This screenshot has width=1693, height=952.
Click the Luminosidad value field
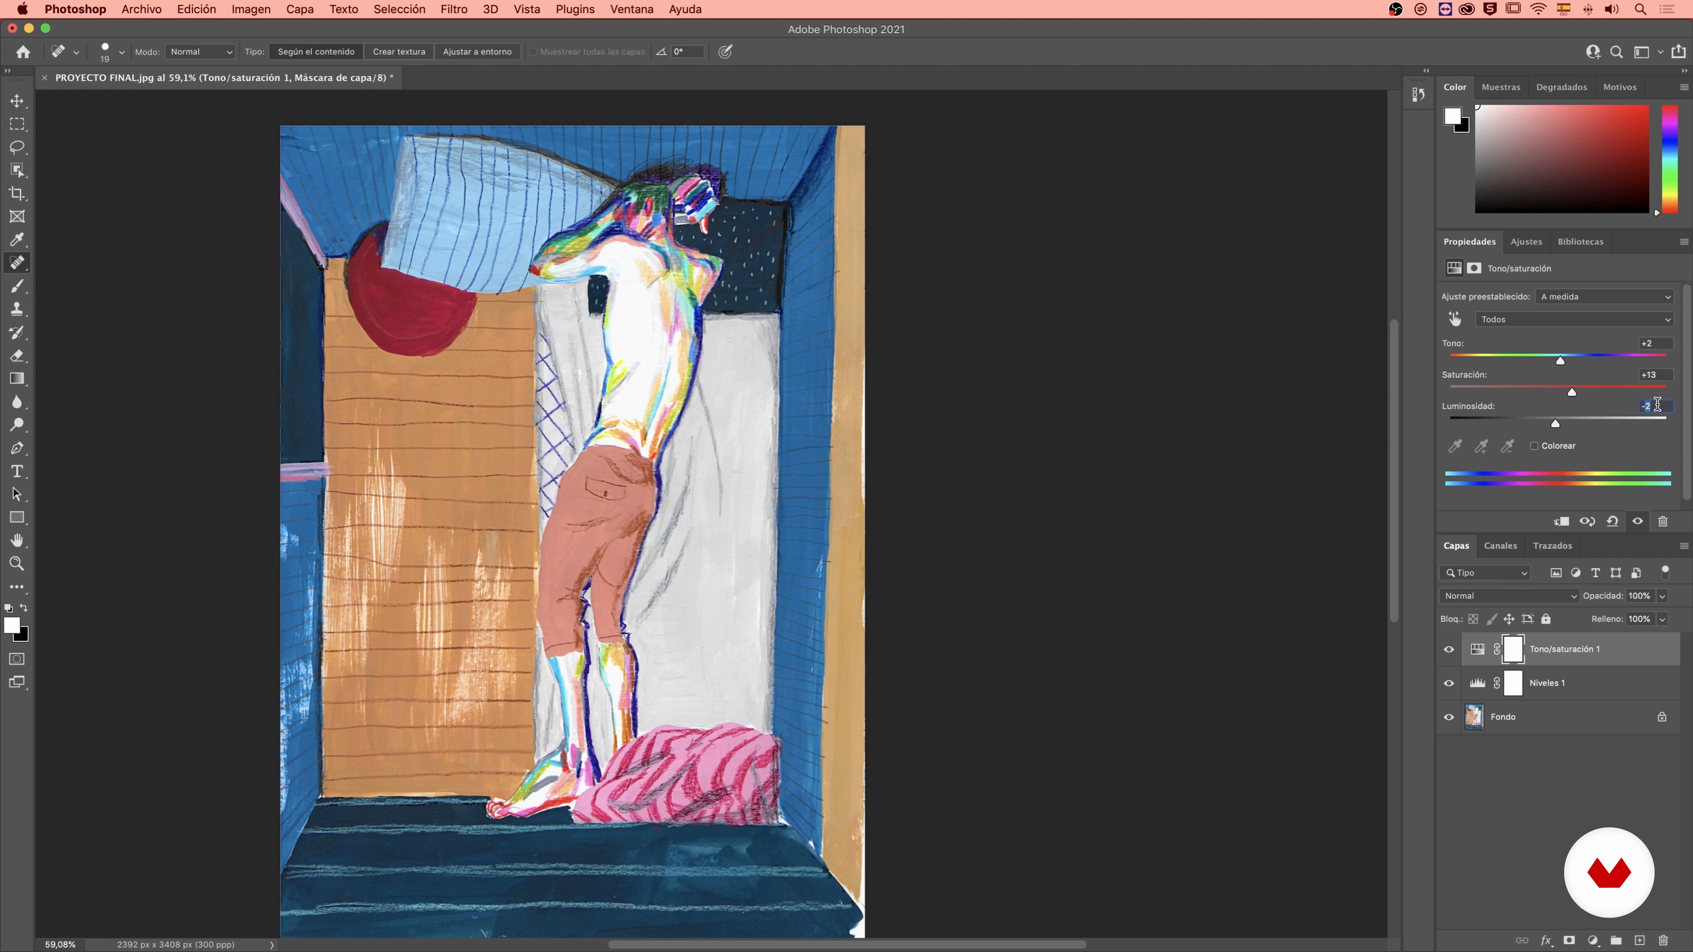(x=1655, y=406)
